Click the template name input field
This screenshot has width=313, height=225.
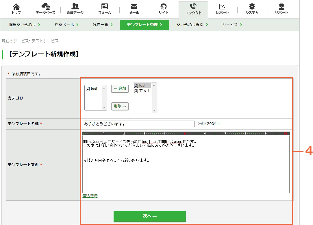(139, 124)
